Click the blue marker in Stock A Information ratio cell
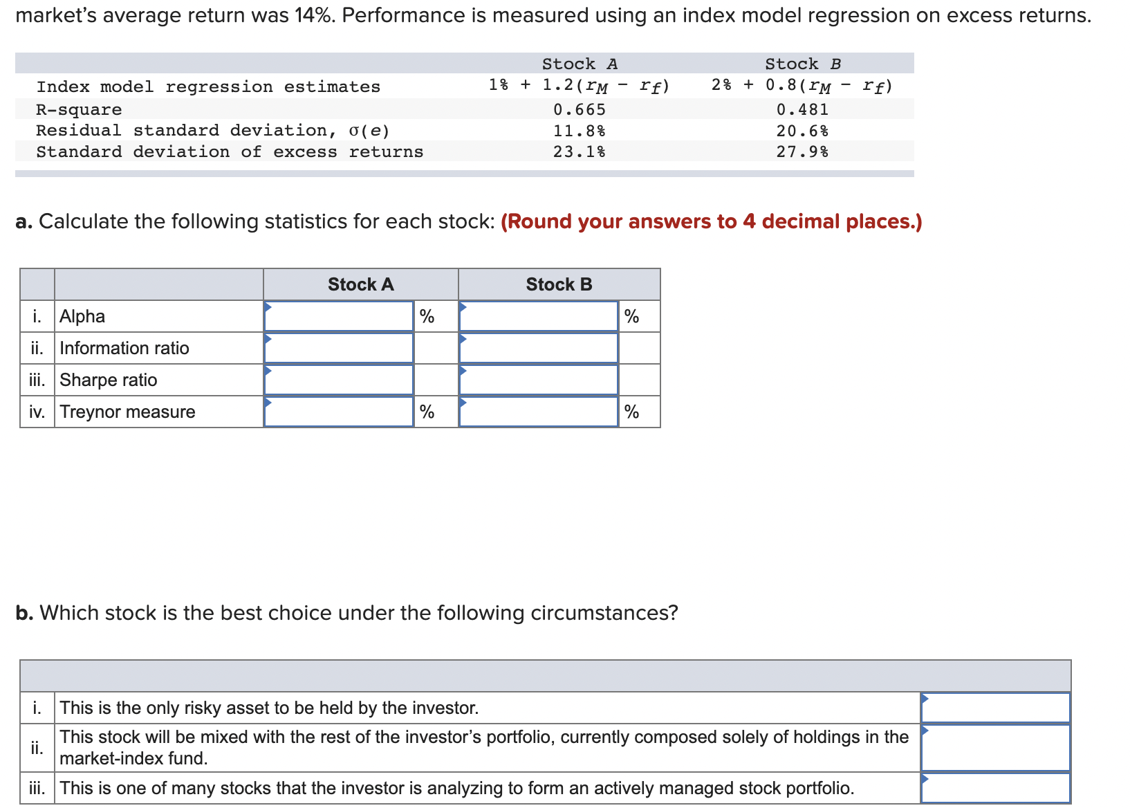1130x808 pixels. [270, 340]
